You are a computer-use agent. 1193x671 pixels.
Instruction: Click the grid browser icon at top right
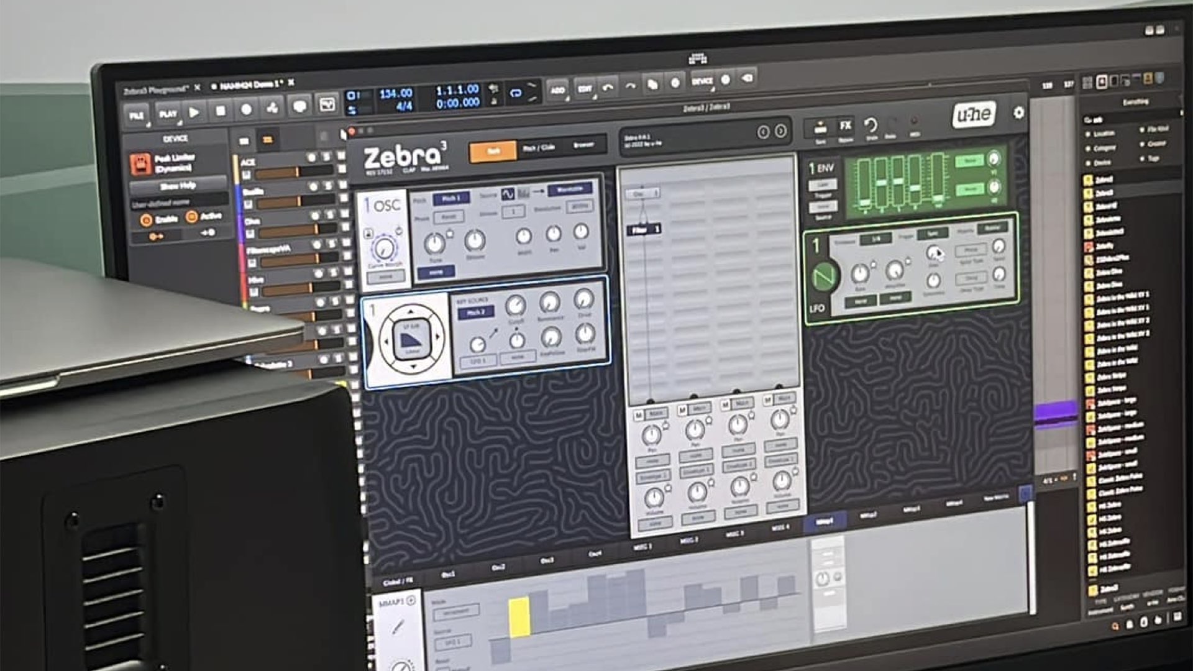(x=1087, y=82)
